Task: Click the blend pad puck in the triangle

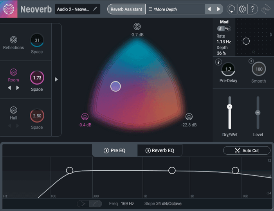Action: tap(115, 87)
